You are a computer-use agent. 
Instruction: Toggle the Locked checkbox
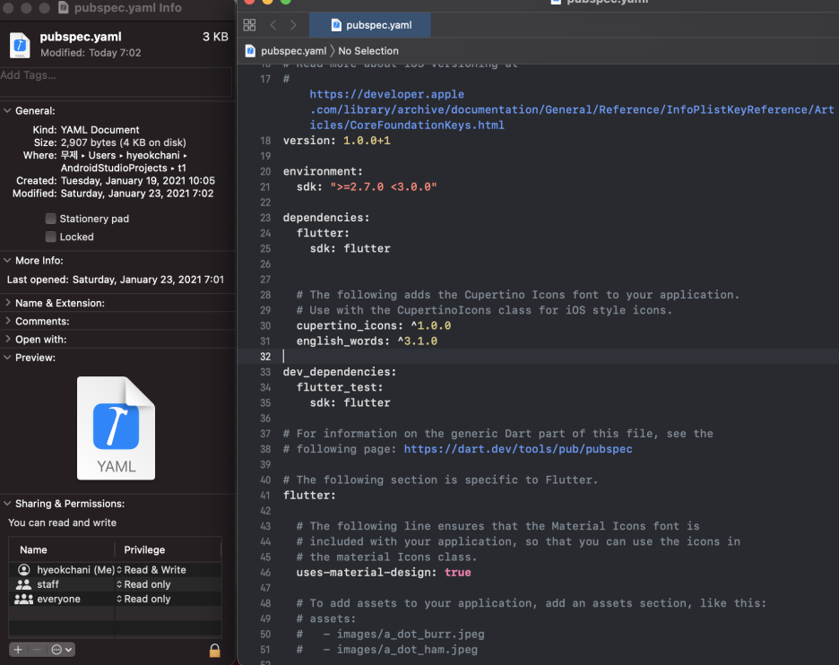coord(51,237)
